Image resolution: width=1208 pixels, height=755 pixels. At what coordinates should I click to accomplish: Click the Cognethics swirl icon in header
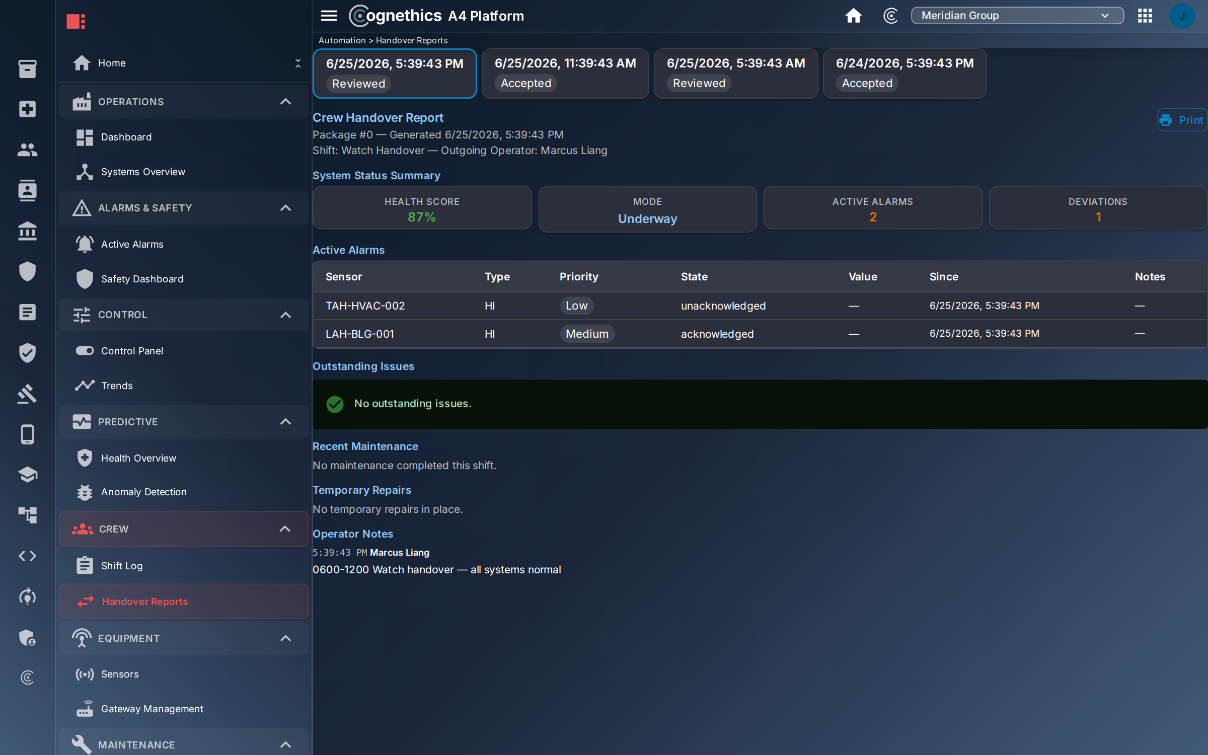890,16
